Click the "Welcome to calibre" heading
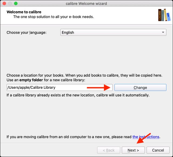This screenshot has width=173, height=157. point(24,12)
